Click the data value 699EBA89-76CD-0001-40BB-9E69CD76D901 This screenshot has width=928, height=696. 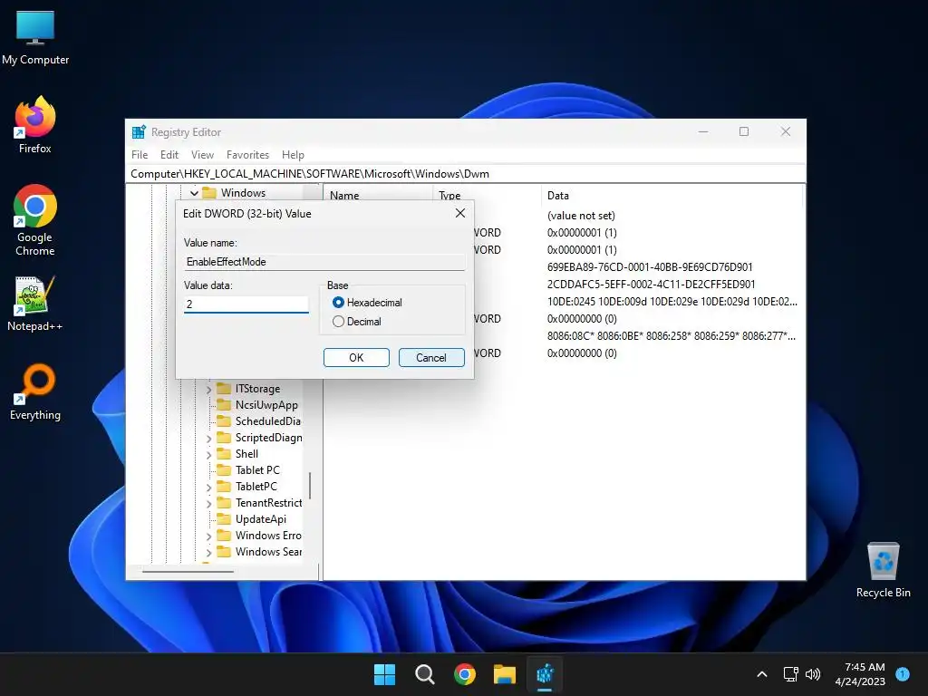point(650,267)
